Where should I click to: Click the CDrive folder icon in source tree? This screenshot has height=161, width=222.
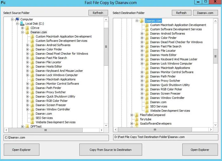[27, 28]
